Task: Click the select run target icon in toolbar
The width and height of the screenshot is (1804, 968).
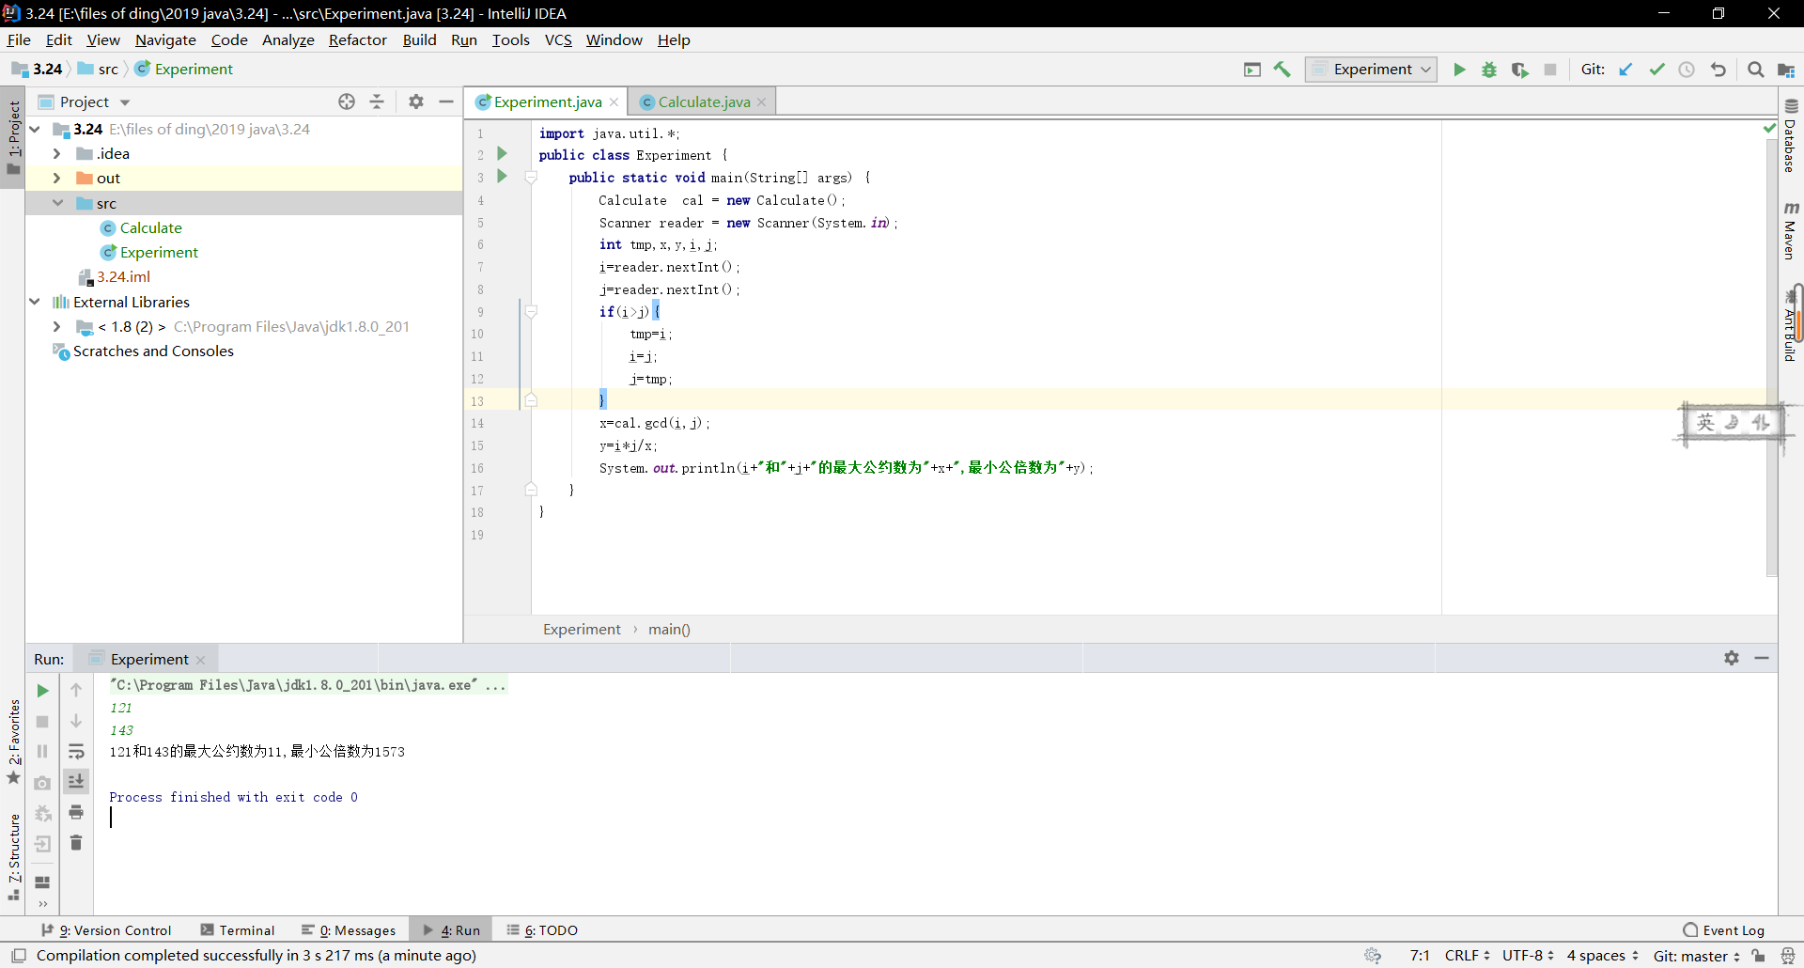Action: click(x=1252, y=70)
